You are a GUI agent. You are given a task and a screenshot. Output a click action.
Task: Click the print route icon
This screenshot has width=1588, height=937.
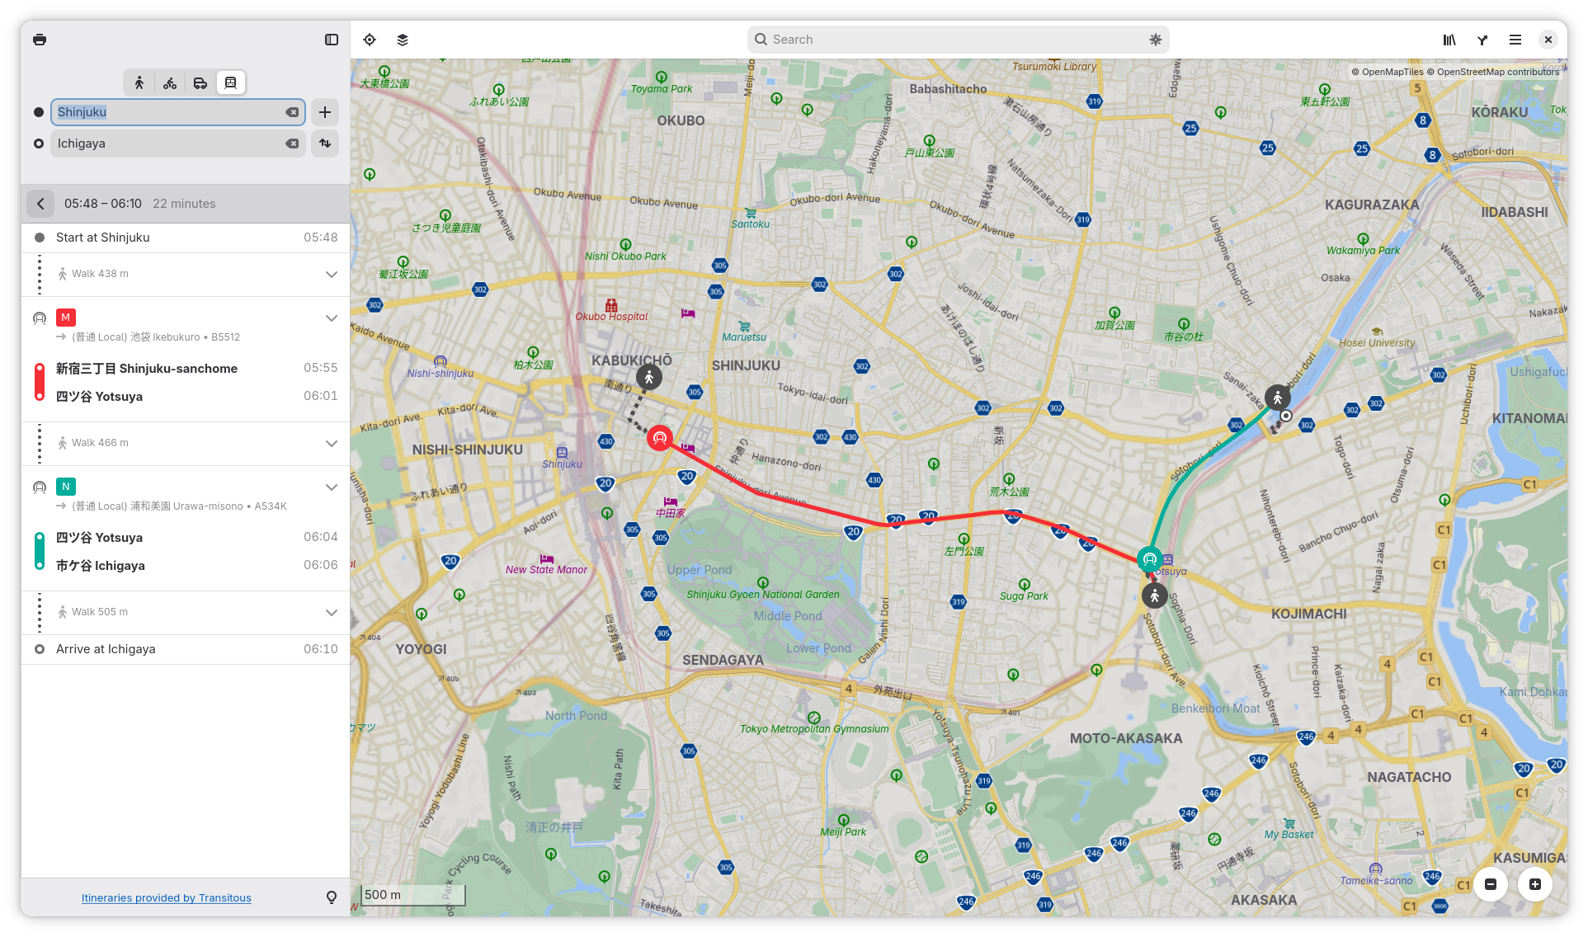(40, 40)
